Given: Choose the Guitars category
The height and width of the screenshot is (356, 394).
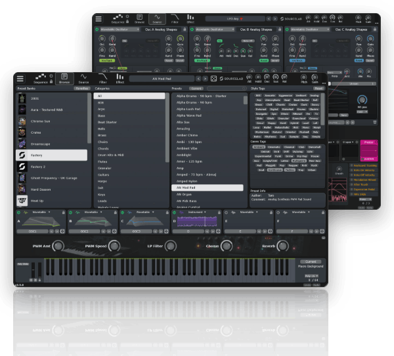Looking at the screenshot, I should [129, 174].
